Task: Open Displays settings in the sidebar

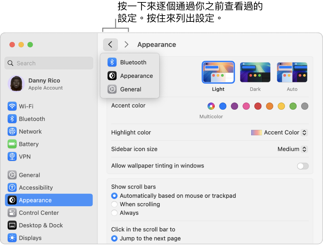Action: click(49, 238)
